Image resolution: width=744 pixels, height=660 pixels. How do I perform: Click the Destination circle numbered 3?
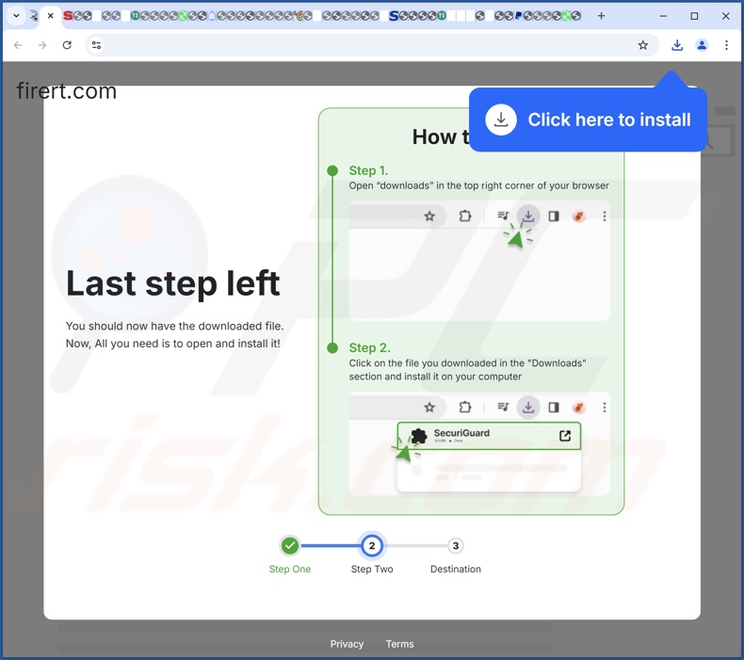pos(456,546)
